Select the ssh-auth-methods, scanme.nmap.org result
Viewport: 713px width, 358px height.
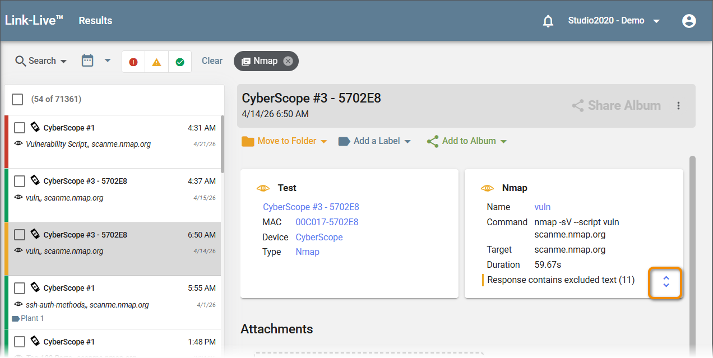tap(87, 305)
